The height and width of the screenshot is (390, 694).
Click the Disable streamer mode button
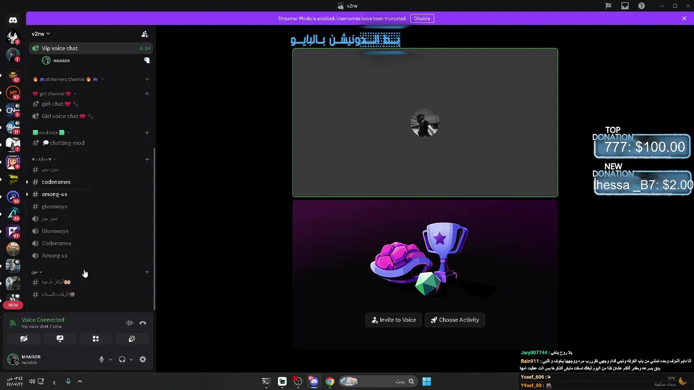point(422,18)
